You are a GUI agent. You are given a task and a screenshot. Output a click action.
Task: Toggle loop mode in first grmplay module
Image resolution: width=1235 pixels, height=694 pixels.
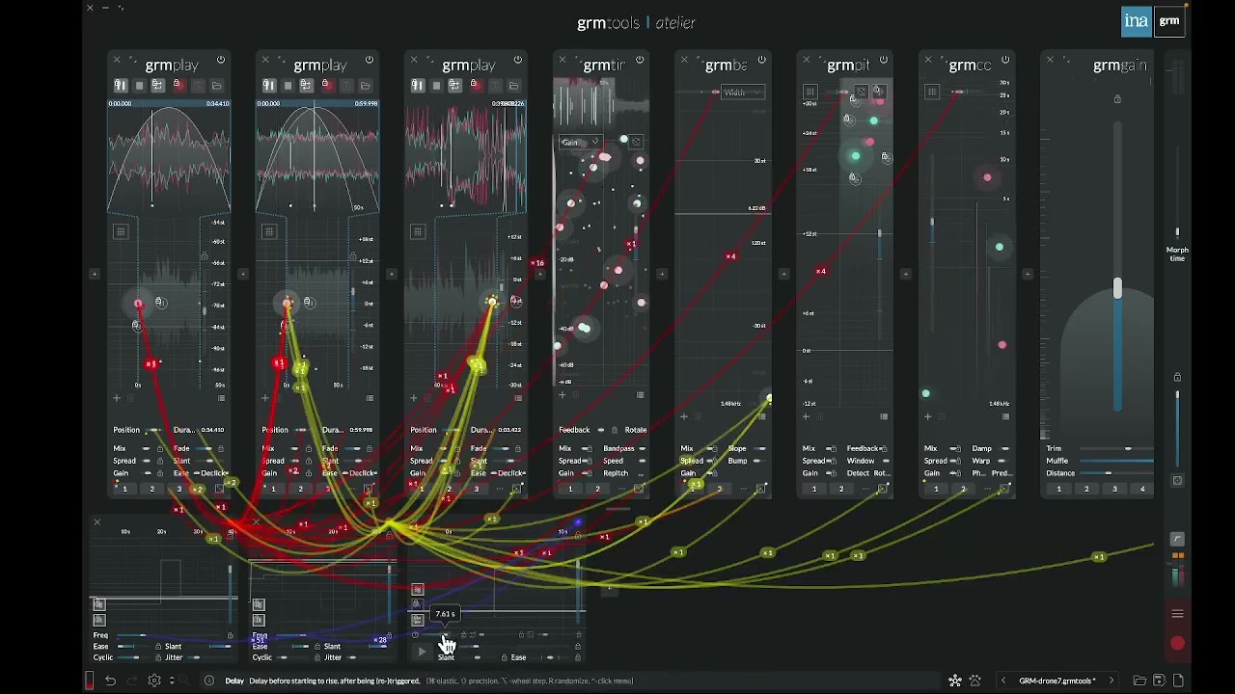coord(157,86)
